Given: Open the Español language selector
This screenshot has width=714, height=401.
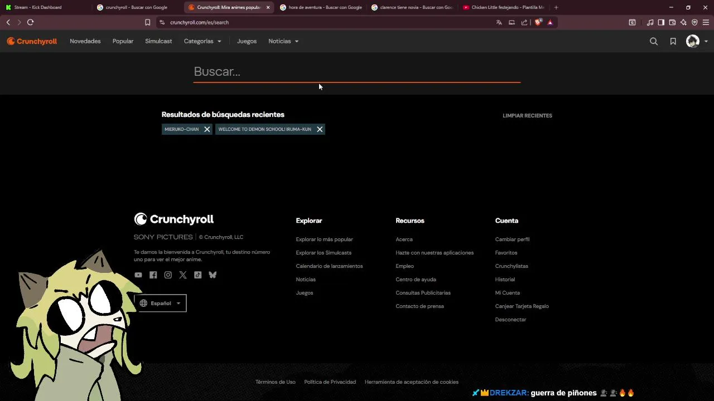Looking at the screenshot, I should (160, 303).
